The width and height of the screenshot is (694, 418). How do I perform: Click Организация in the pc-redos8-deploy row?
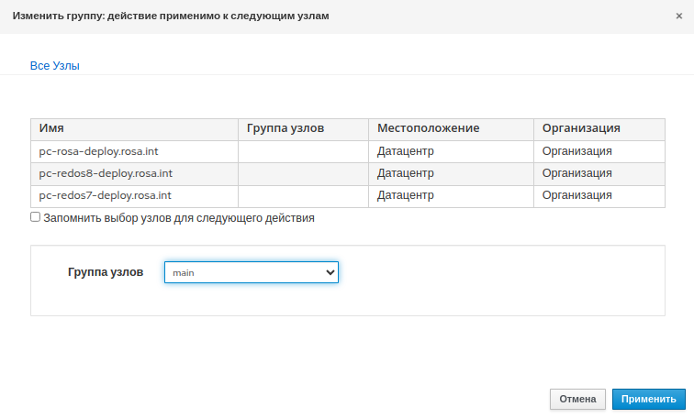[x=576, y=173]
